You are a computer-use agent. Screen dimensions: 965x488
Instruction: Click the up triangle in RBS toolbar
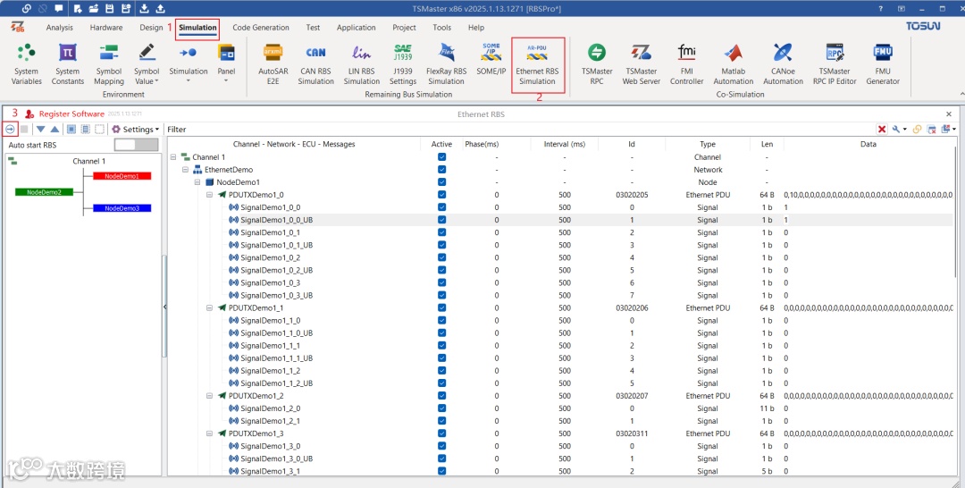[x=55, y=130]
